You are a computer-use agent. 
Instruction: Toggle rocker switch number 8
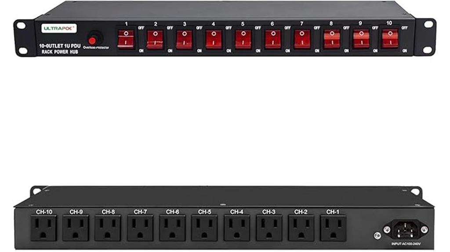coord(332,39)
